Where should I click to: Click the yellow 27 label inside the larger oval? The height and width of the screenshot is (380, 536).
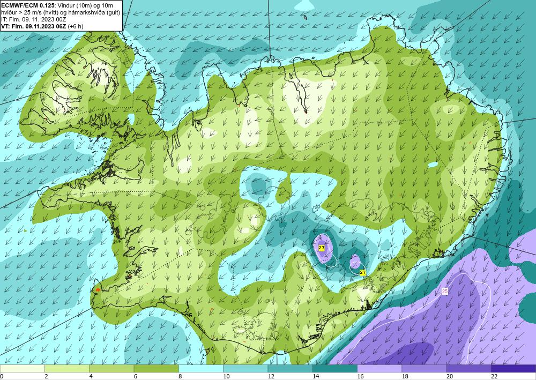(x=321, y=248)
